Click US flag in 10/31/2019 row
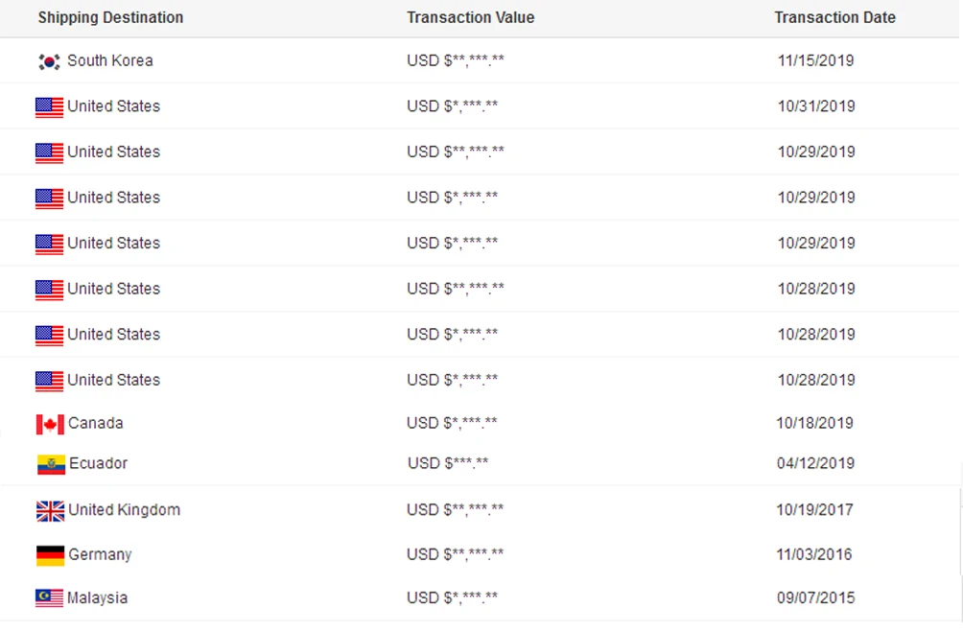963x632 pixels. click(x=50, y=106)
